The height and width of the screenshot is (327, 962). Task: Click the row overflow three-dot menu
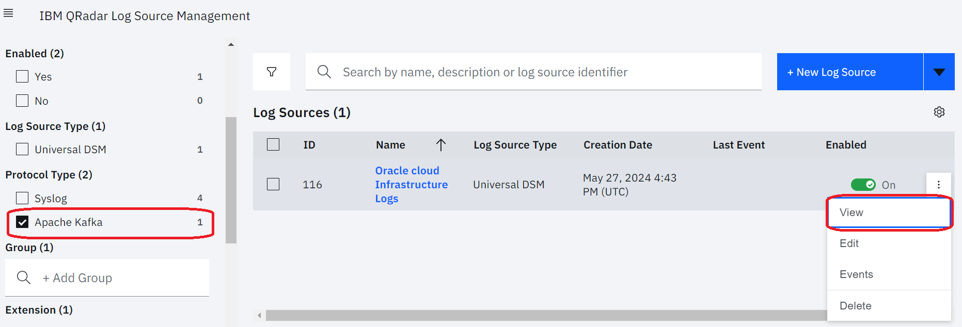click(939, 185)
